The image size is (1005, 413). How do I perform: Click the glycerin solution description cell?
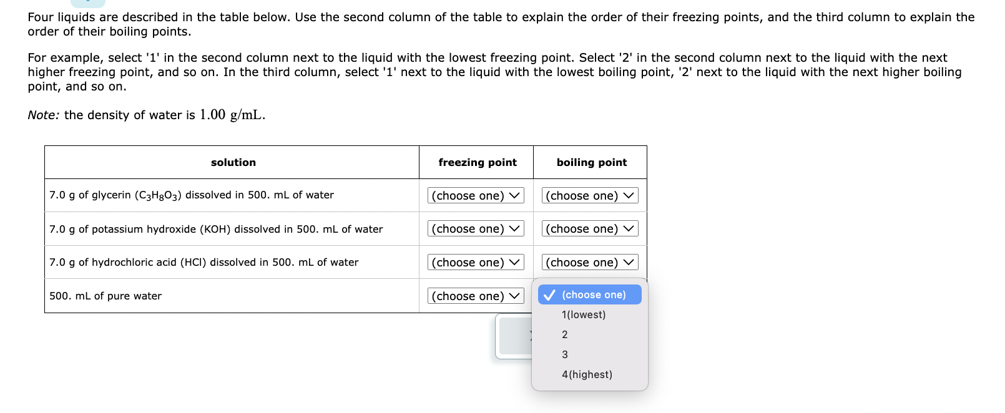[232, 195]
